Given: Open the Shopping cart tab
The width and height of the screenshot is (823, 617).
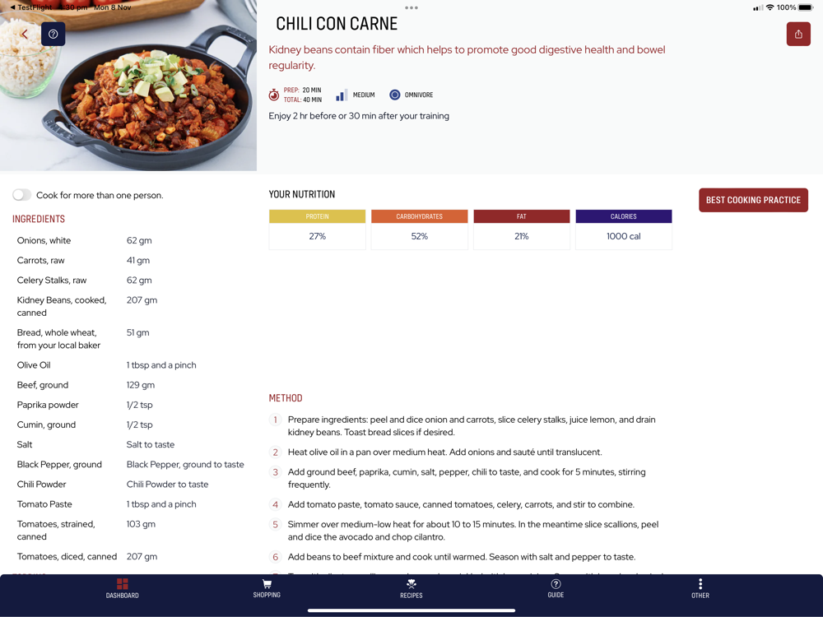Looking at the screenshot, I should [267, 589].
